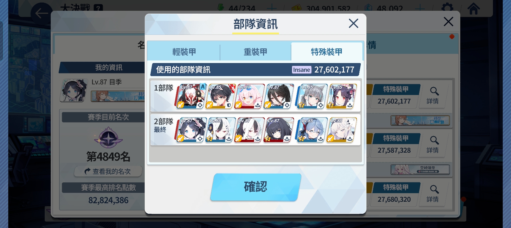Open the home icon at top right
The width and height of the screenshot is (511, 228).
(x=474, y=9)
